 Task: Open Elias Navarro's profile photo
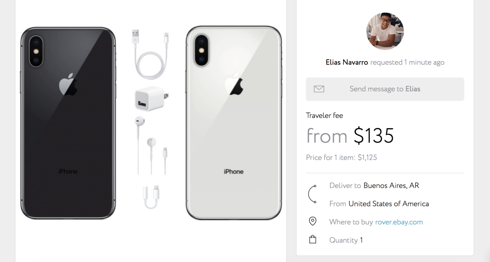pos(385,31)
